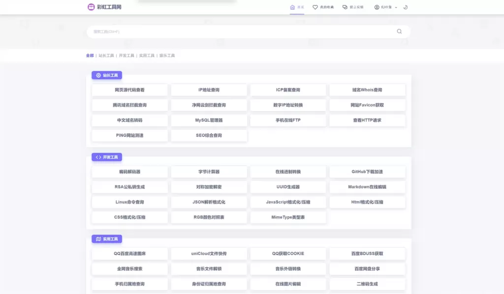Switch to the 实用工具 category filter tab

point(147,56)
